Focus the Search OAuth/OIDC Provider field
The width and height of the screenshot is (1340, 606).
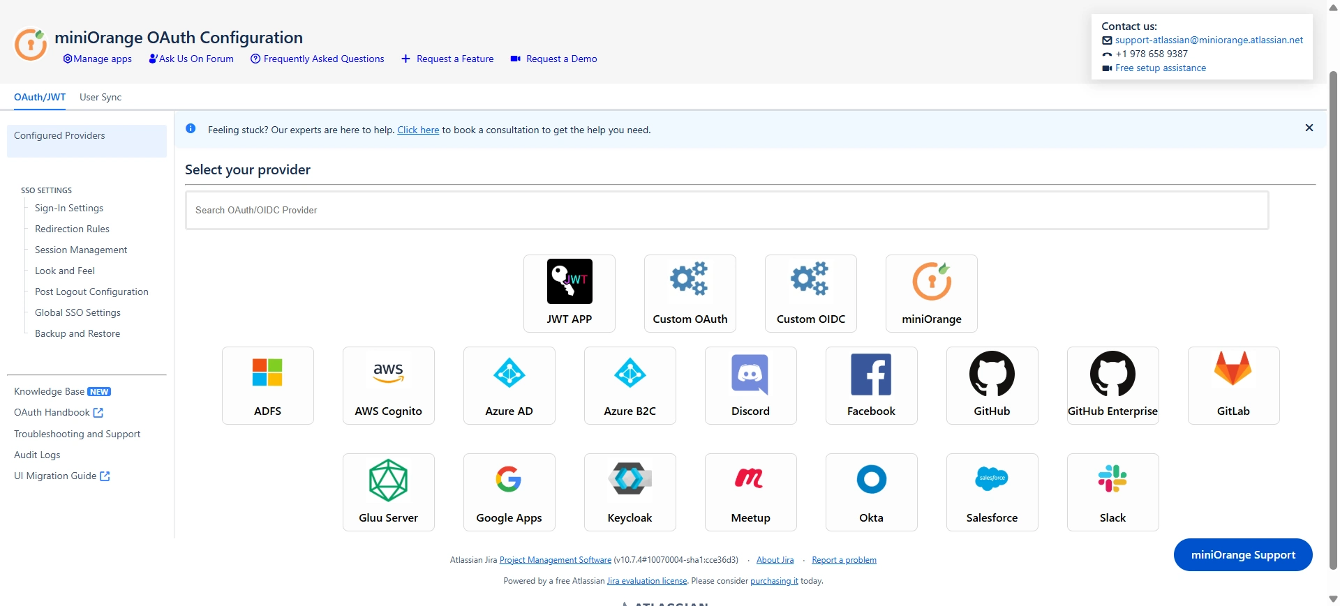click(726, 210)
